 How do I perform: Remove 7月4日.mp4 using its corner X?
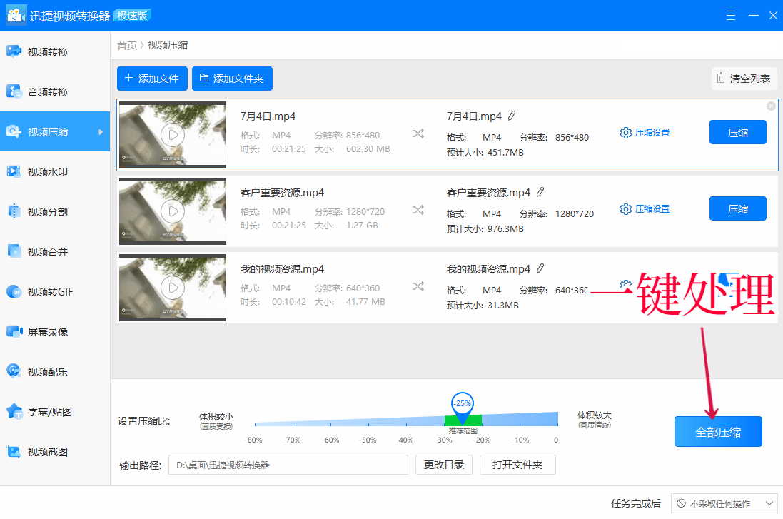point(771,105)
